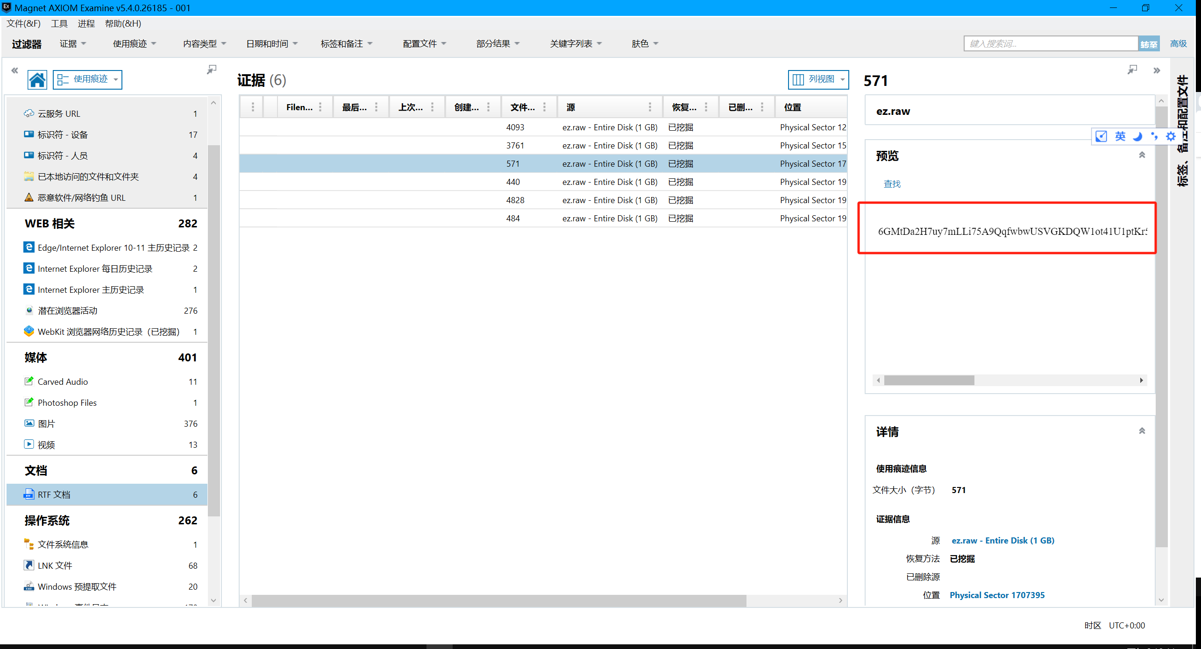Click the 转至 search button
This screenshot has height=649, width=1201.
[1149, 44]
